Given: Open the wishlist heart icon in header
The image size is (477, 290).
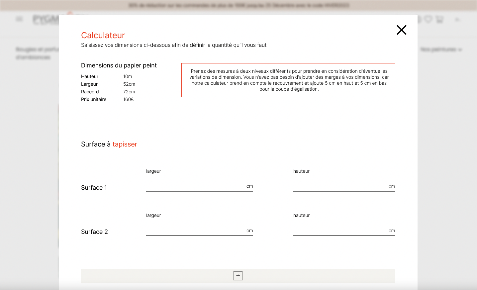Looking at the screenshot, I should click(x=428, y=19).
